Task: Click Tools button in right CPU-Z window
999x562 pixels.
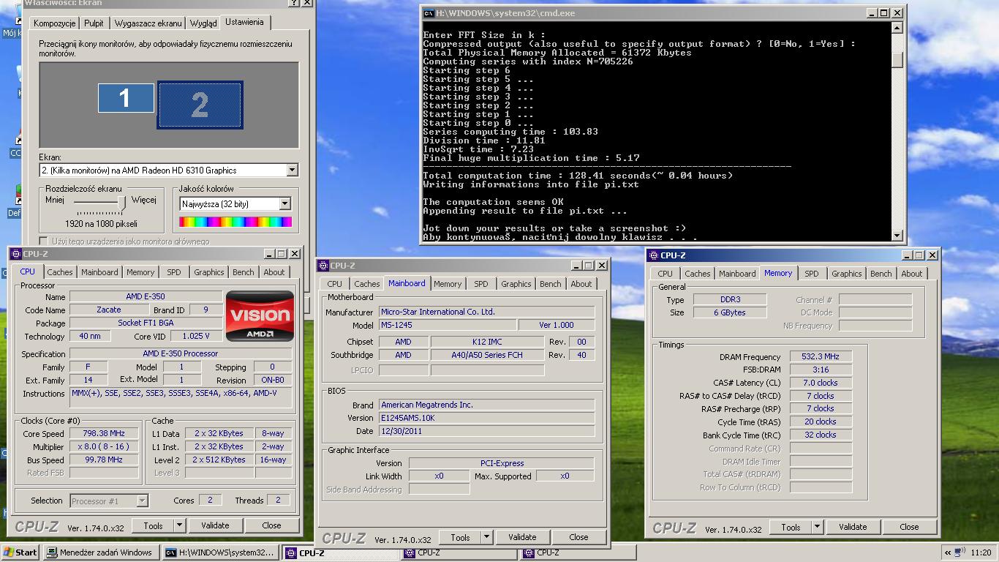Action: 791,527
